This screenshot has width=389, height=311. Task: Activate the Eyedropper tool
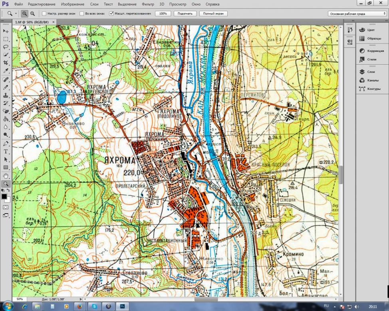[x=6, y=71]
